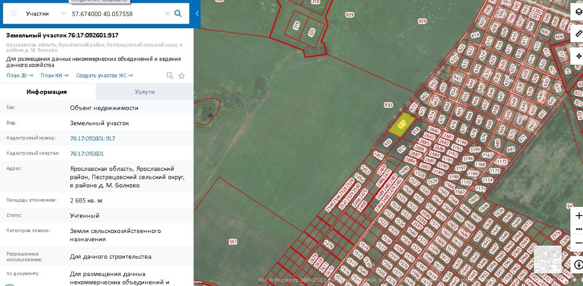Viewport: 583px width, 286px height.
Task: Open the map layers control
Action: click(x=578, y=12)
